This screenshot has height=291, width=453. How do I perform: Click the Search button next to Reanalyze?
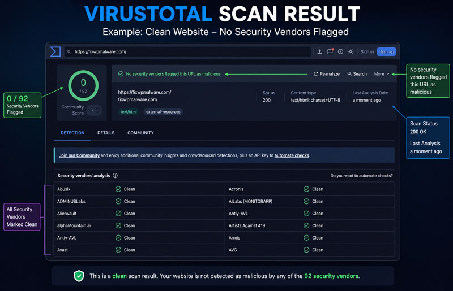(357, 74)
